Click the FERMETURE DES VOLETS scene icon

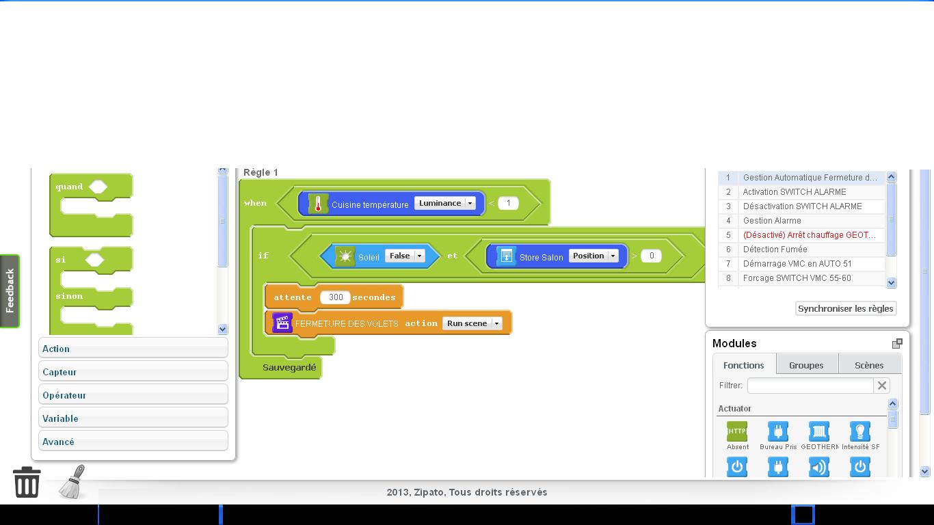tap(282, 323)
